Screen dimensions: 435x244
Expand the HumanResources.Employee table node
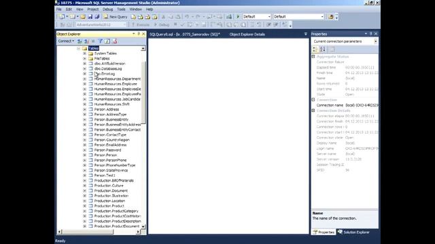(84, 84)
